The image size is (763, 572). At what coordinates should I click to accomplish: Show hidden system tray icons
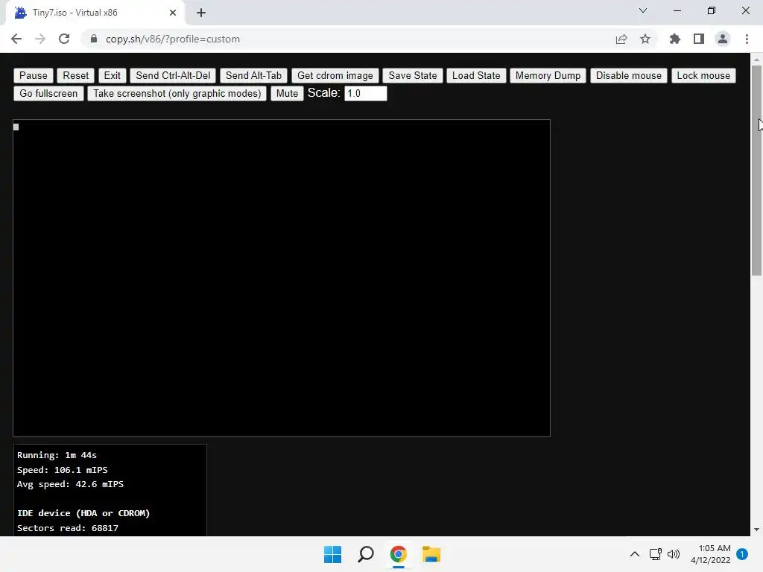[x=635, y=554]
